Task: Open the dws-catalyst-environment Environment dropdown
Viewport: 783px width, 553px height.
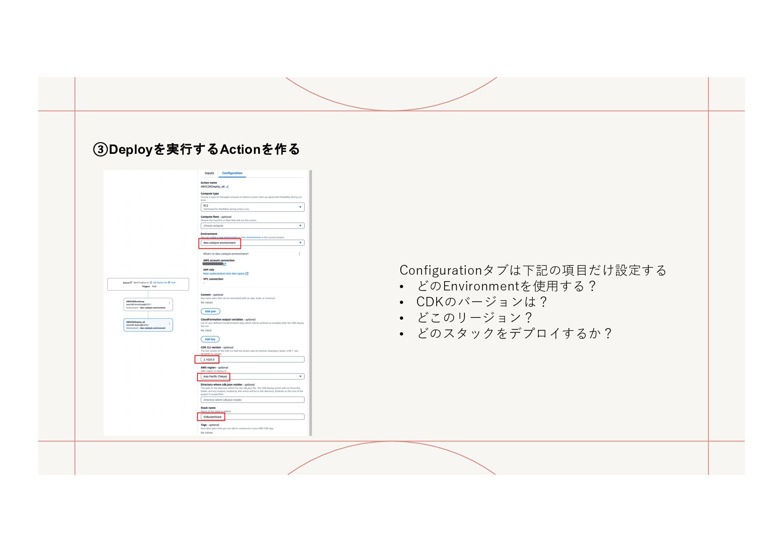Action: pos(252,243)
